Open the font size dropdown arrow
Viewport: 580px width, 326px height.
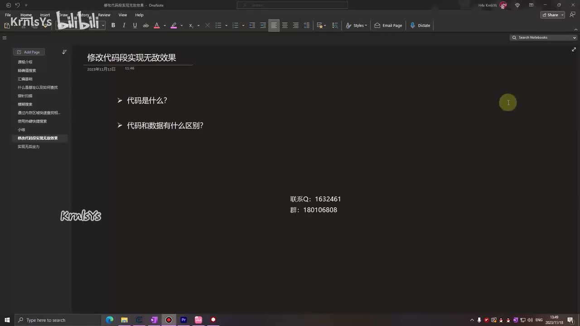103,25
